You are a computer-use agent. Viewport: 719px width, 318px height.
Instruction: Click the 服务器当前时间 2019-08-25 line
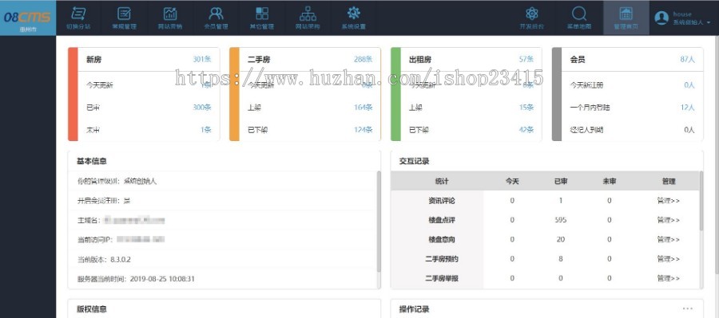point(136,279)
